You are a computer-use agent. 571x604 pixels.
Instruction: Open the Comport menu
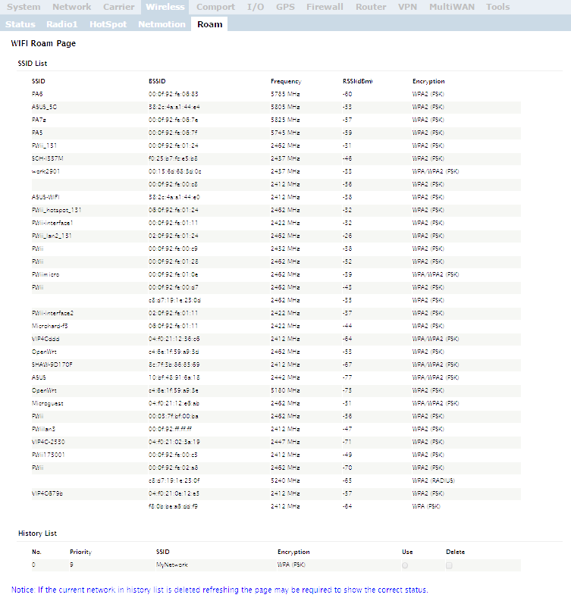tap(215, 7)
